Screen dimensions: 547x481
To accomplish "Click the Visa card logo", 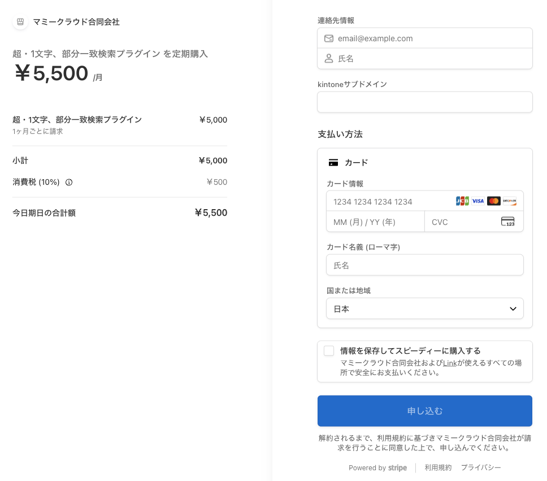I will pos(478,201).
